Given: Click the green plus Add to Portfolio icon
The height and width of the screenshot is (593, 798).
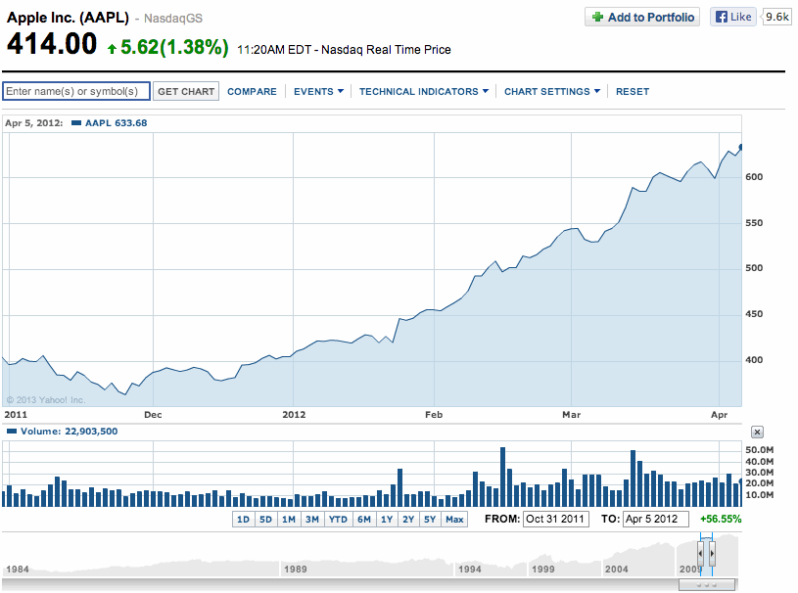Looking at the screenshot, I should pyautogui.click(x=598, y=17).
